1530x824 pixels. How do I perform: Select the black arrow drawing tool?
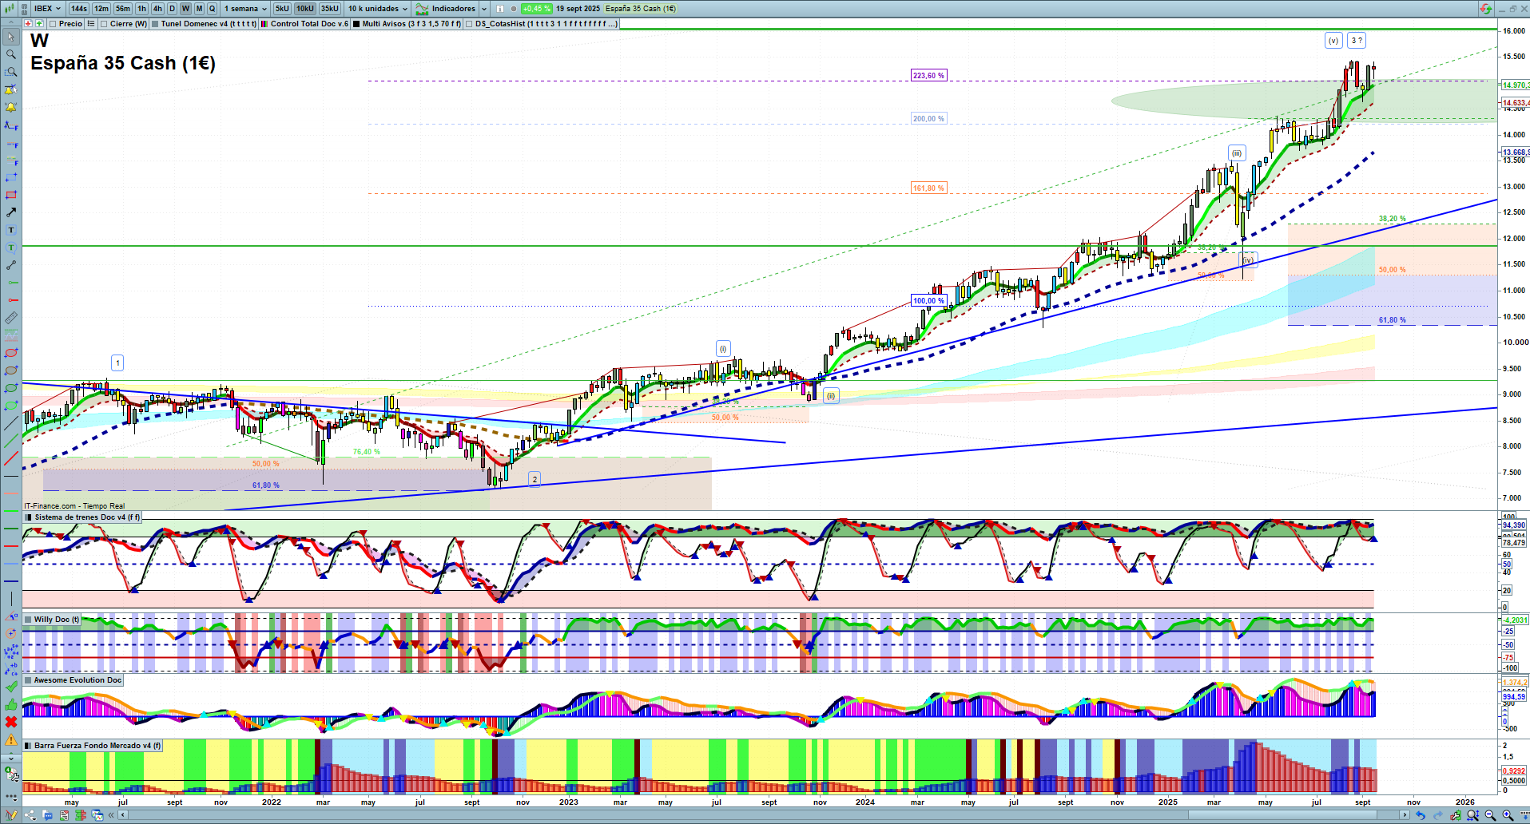click(11, 212)
